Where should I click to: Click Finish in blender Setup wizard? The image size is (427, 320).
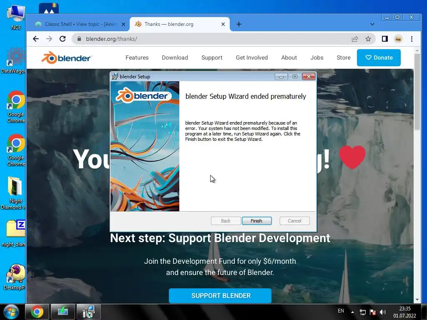[x=256, y=221]
